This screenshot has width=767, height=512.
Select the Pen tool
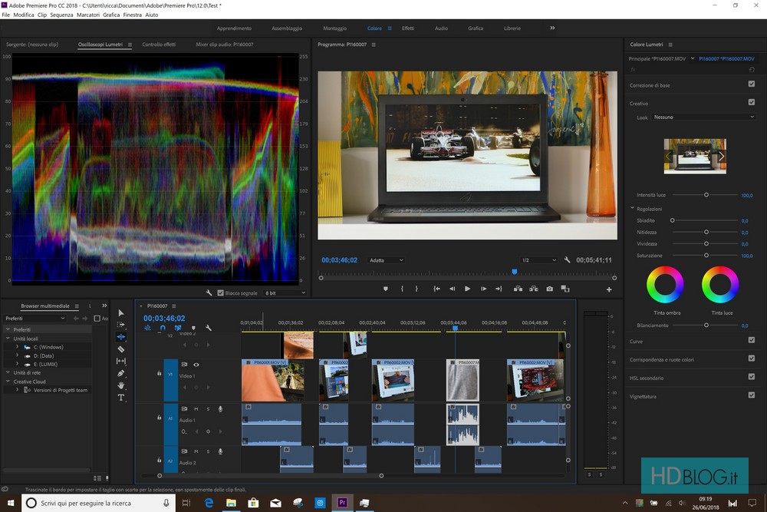[x=121, y=373]
